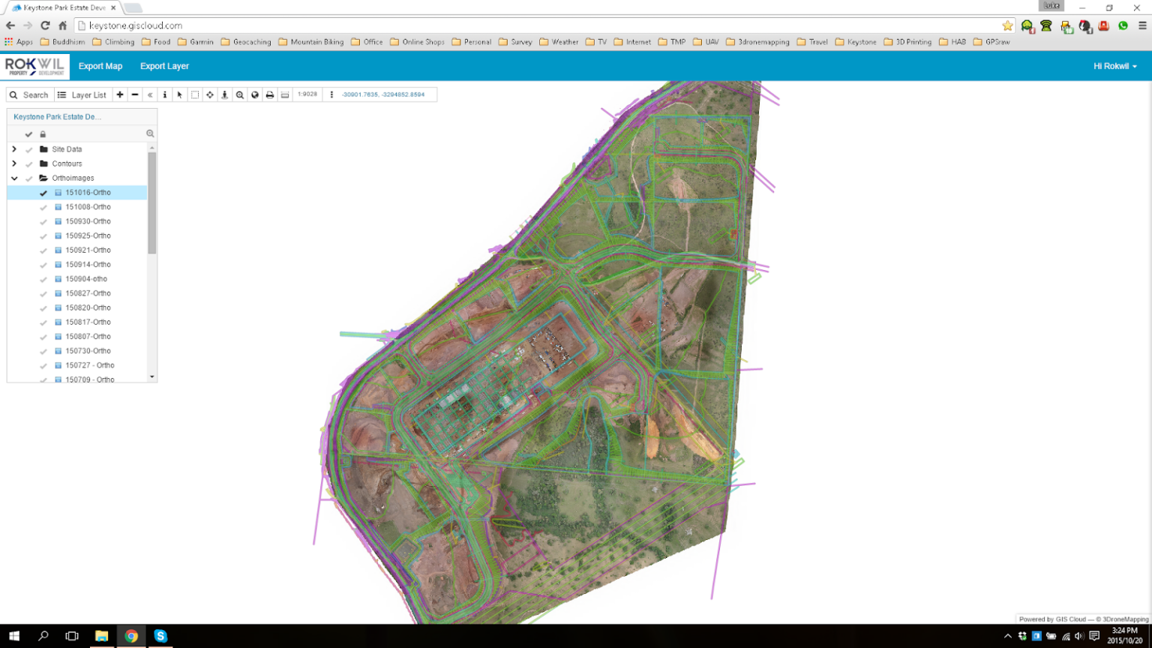Image resolution: width=1152 pixels, height=648 pixels.
Task: Open the Hi Rokwil user menu
Action: 1114,66
